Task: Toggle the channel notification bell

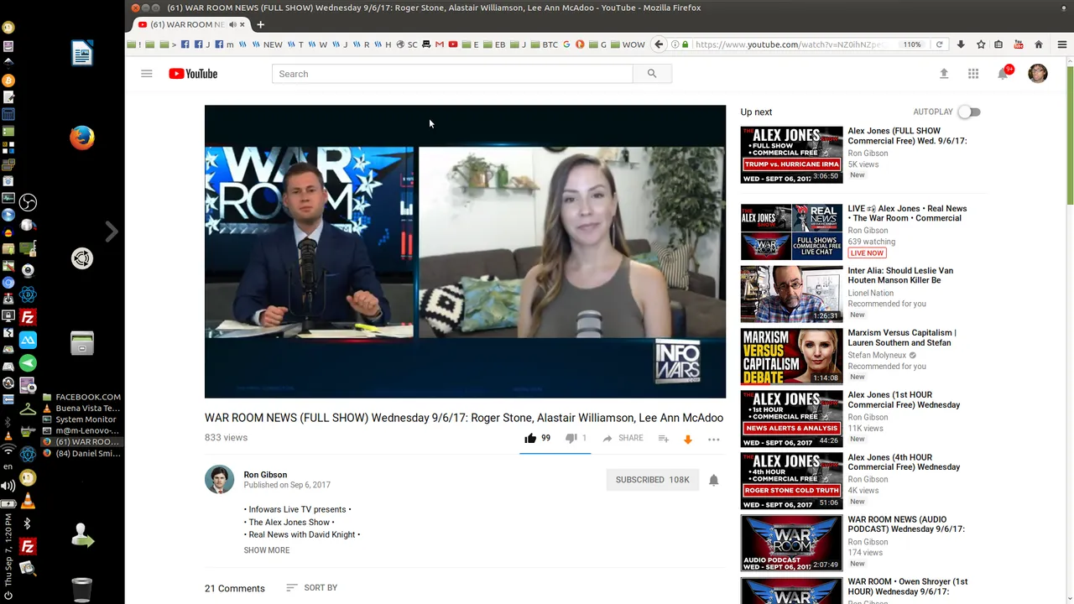Action: pyautogui.click(x=714, y=480)
